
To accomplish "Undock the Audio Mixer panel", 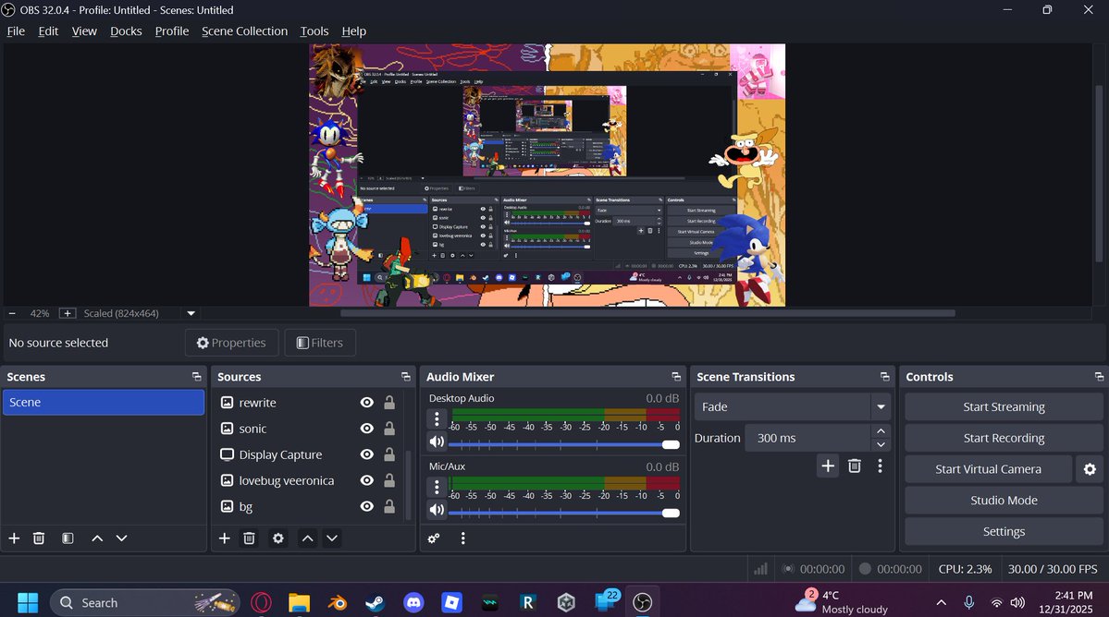I will coord(676,376).
